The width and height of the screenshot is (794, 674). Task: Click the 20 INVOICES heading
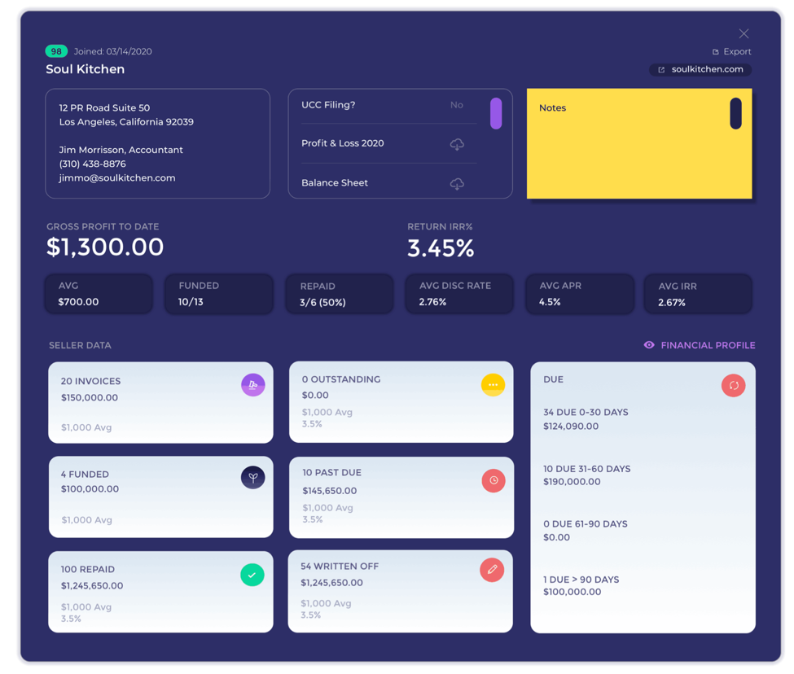pyautogui.click(x=90, y=381)
